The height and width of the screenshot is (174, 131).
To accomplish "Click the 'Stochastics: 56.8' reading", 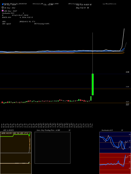I will [x=8, y=13].
